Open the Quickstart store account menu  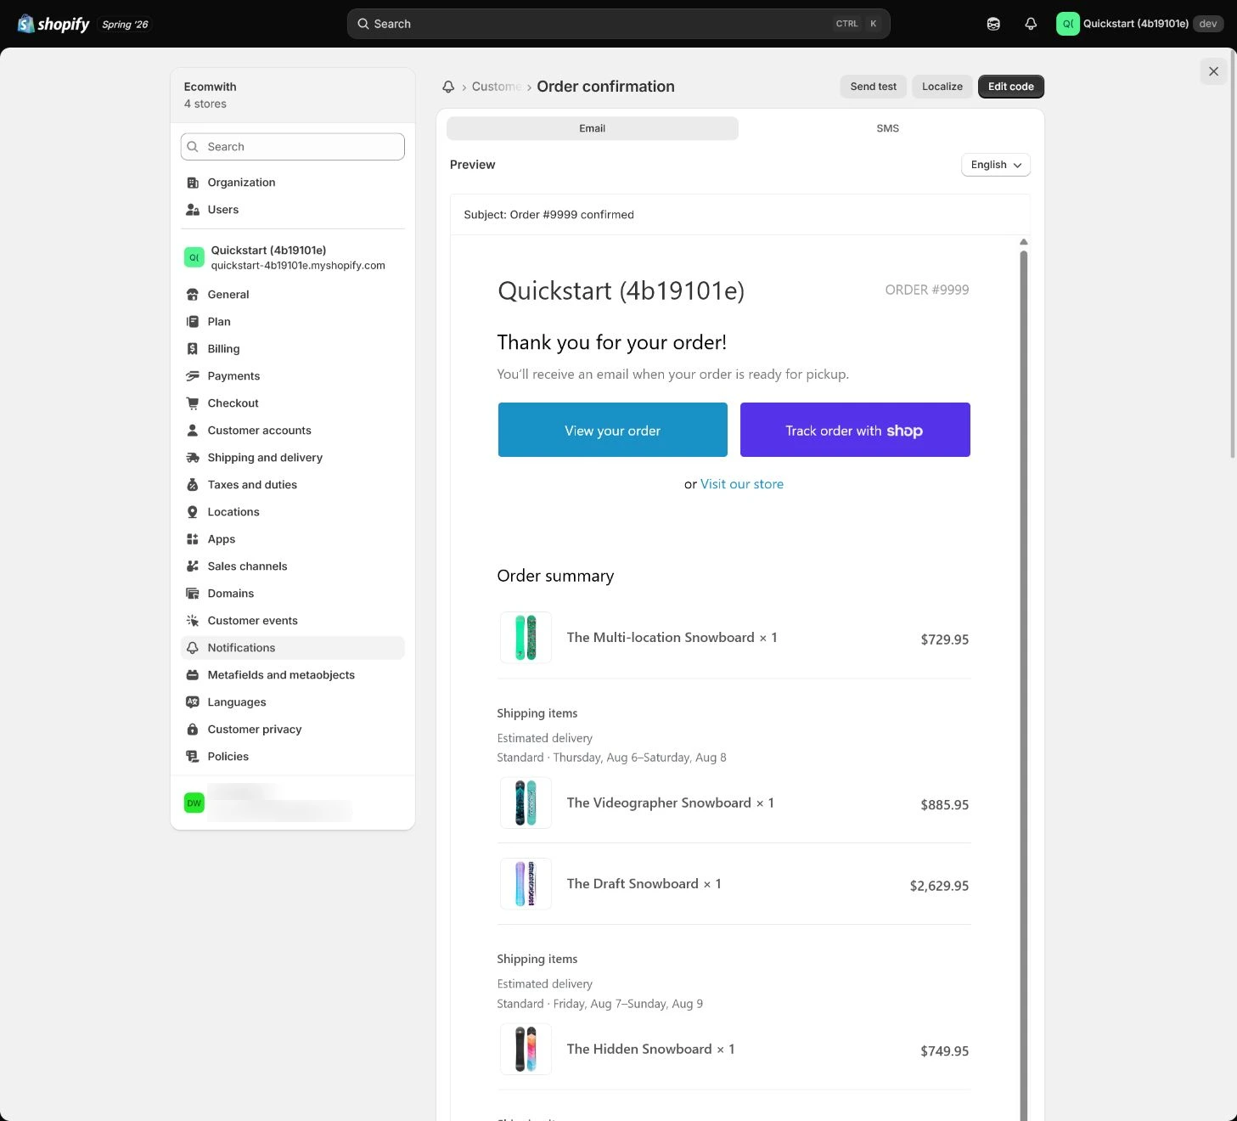point(1139,24)
